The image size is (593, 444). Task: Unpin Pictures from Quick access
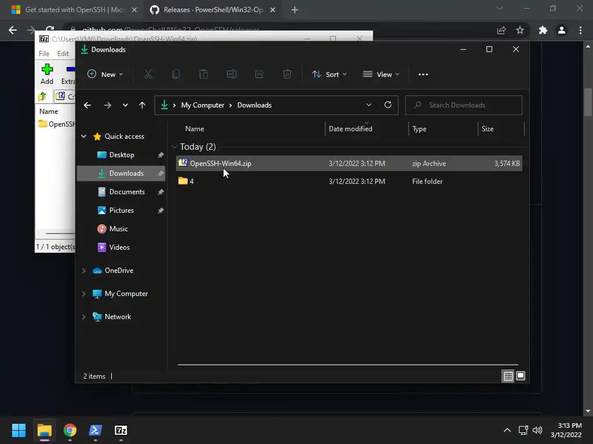click(161, 210)
